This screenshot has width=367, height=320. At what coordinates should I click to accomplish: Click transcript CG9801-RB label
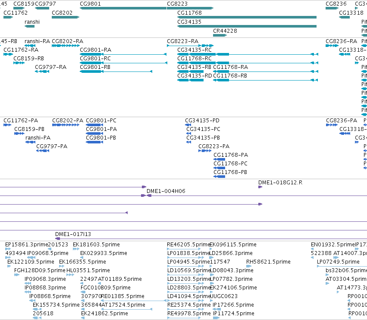pos(95,67)
